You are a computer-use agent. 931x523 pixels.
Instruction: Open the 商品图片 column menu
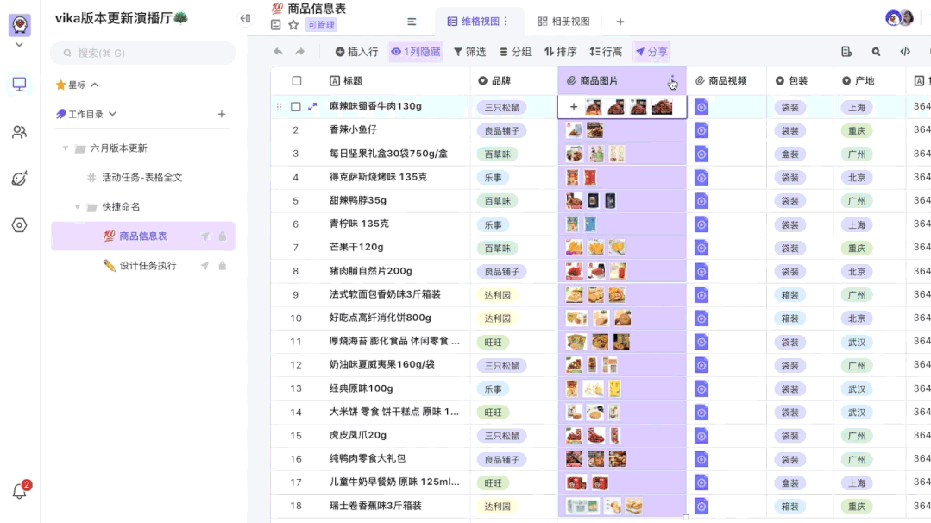pos(672,81)
